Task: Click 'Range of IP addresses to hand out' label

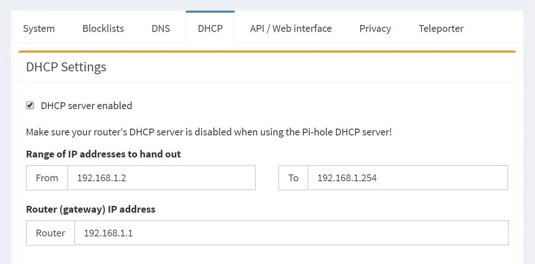Action: coord(104,154)
